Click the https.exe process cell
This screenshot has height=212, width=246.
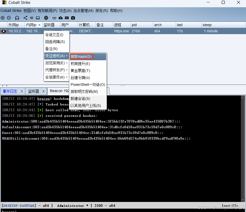click(x=121, y=31)
